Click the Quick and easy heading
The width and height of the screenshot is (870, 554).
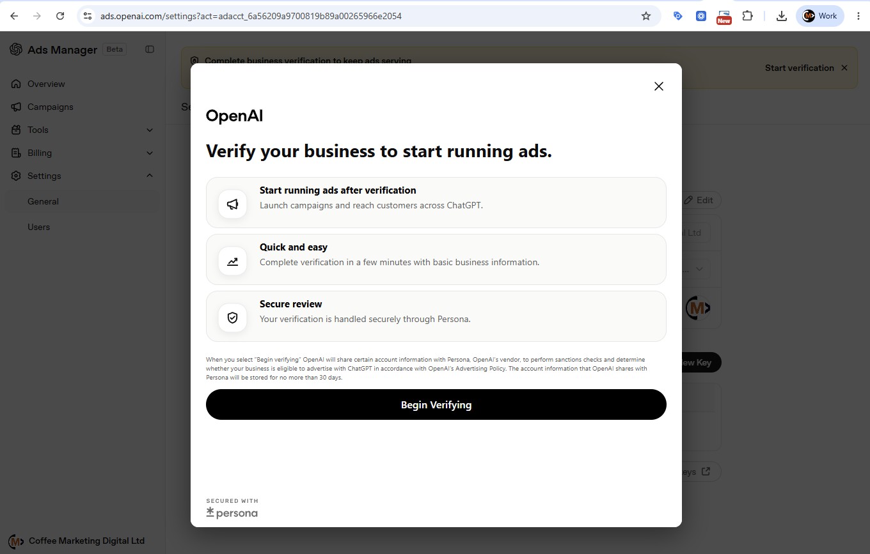tap(294, 247)
